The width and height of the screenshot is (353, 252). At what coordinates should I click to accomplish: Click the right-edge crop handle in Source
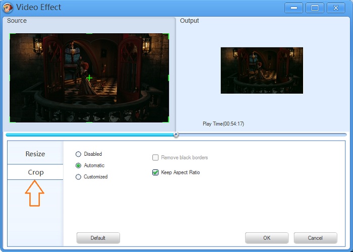[168, 78]
